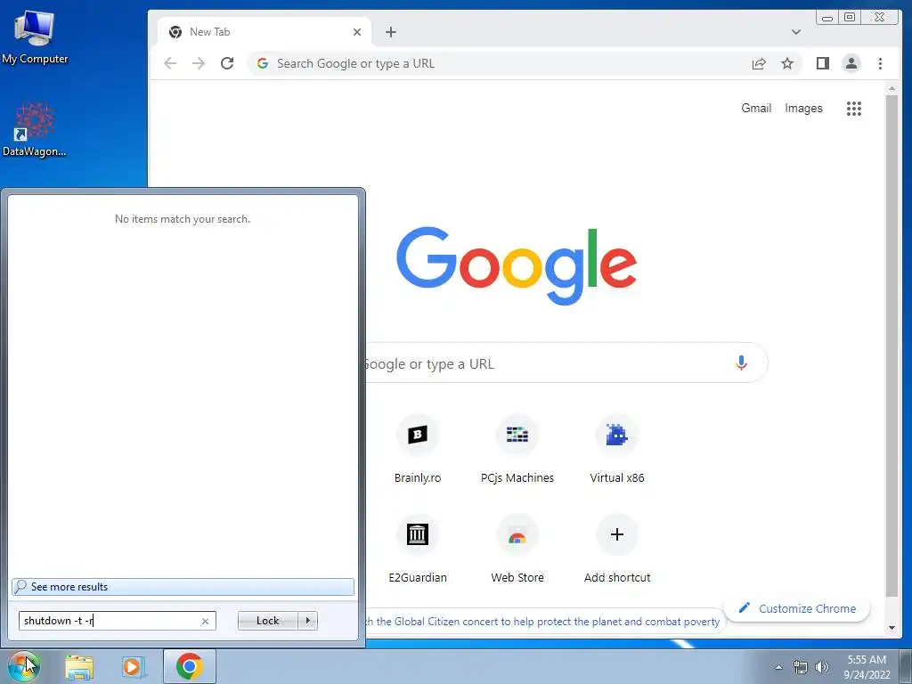Open the E2Guardian shortcut
Image resolution: width=912 pixels, height=684 pixels.
[417, 549]
